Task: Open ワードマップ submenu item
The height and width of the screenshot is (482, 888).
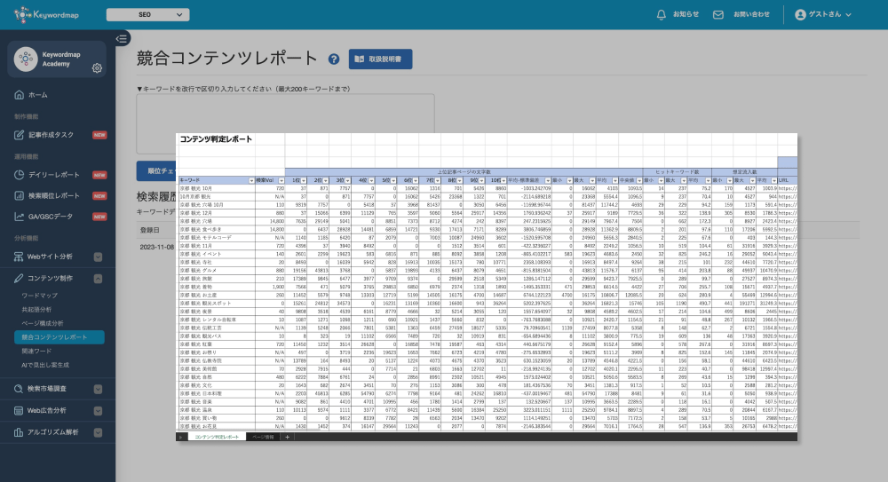Action: 40,296
